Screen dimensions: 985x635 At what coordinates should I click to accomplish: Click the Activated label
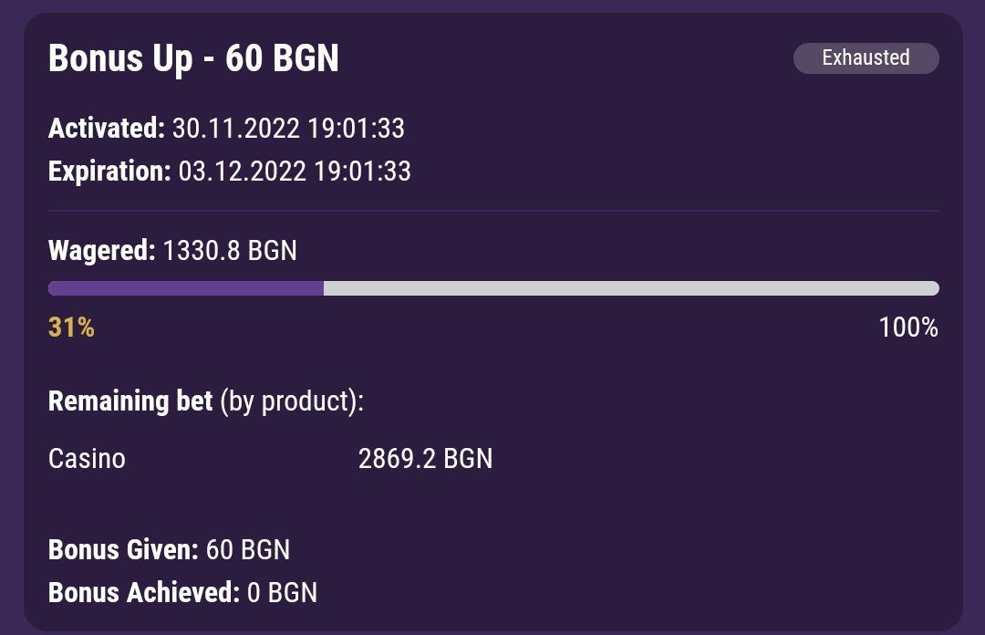[107, 129]
